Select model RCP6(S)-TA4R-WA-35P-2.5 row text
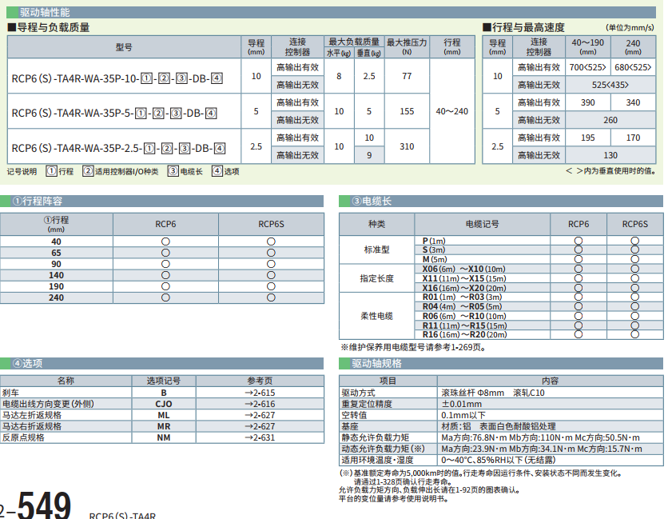668x519 pixels. (x=118, y=148)
